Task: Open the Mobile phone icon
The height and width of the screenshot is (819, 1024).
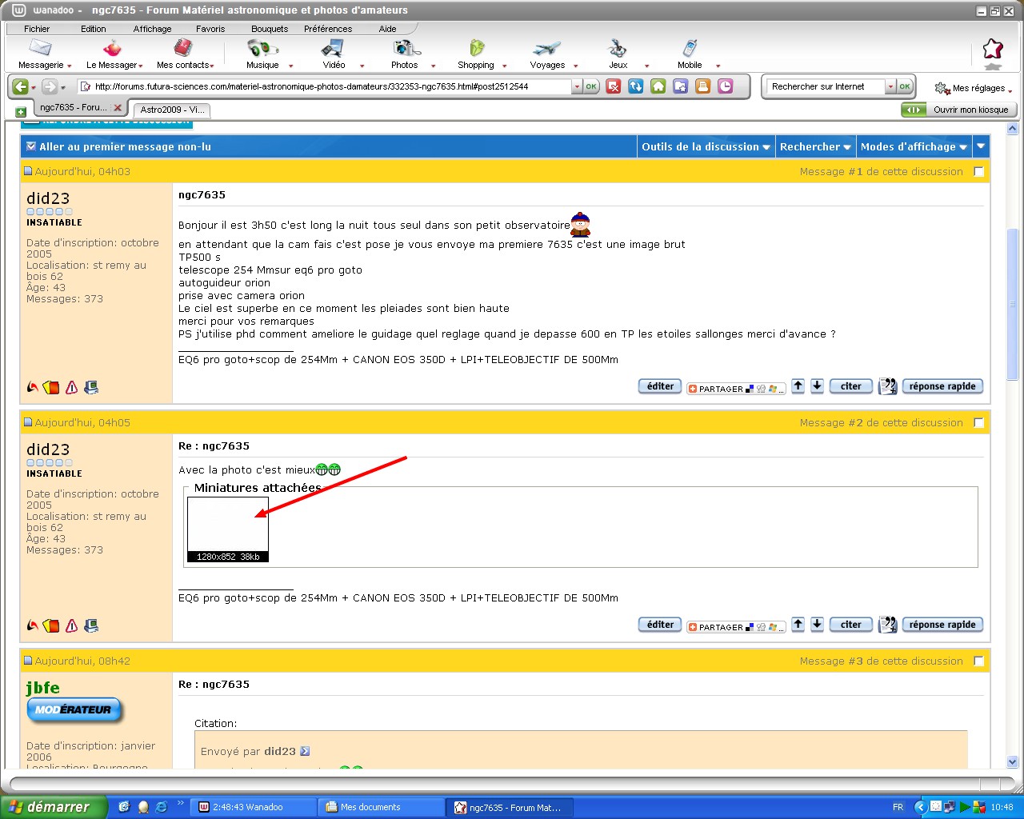Action: [690, 48]
